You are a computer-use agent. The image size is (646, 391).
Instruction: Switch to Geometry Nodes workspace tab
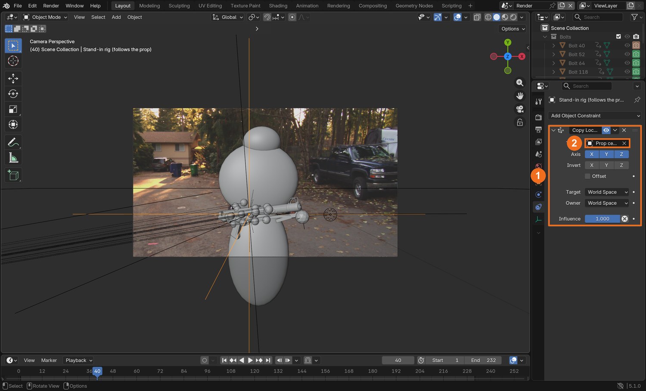point(414,6)
